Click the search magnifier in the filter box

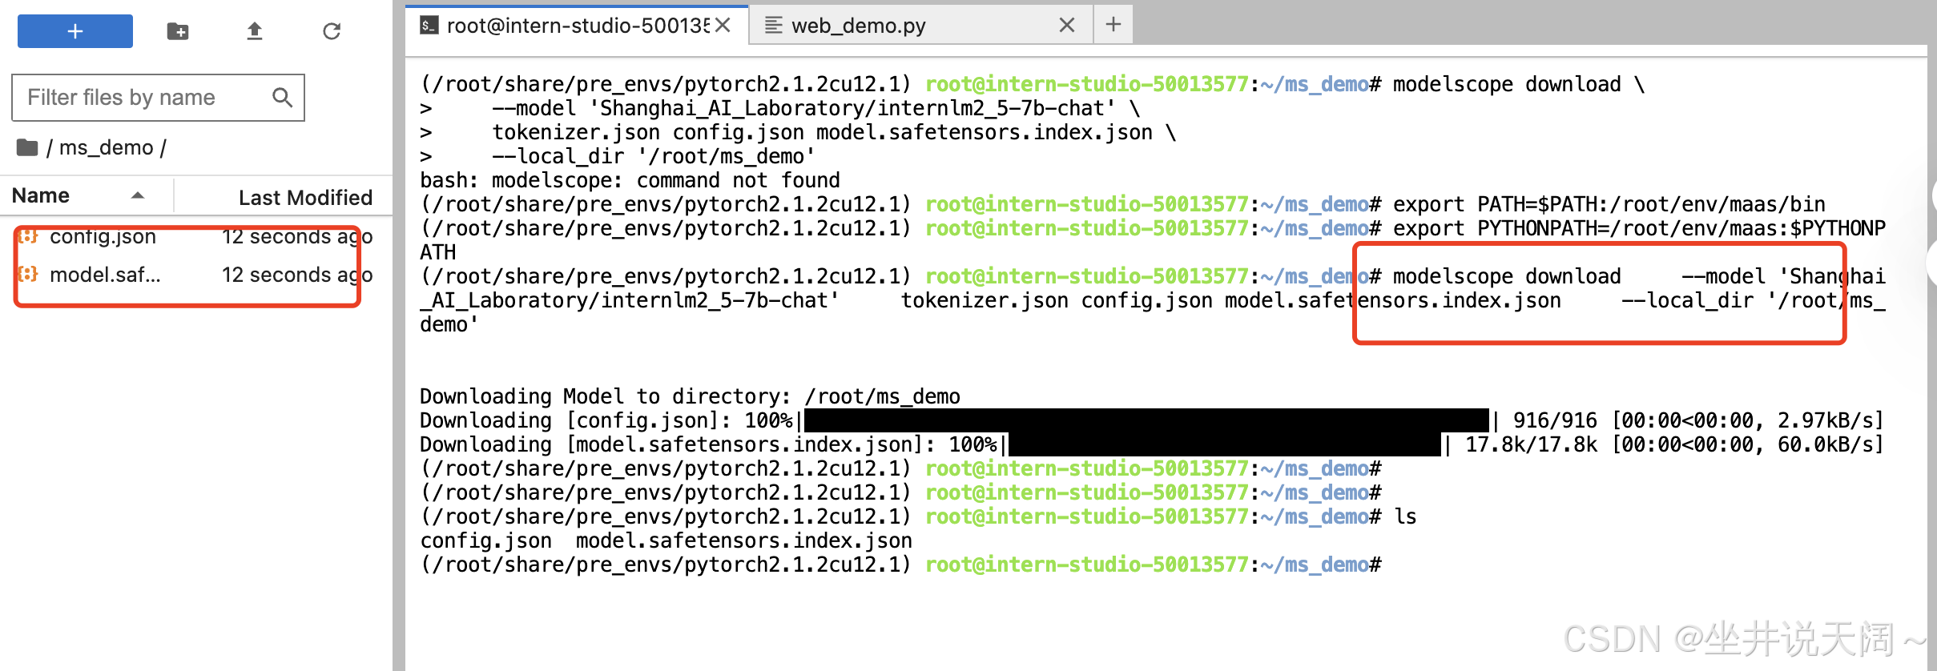(282, 98)
